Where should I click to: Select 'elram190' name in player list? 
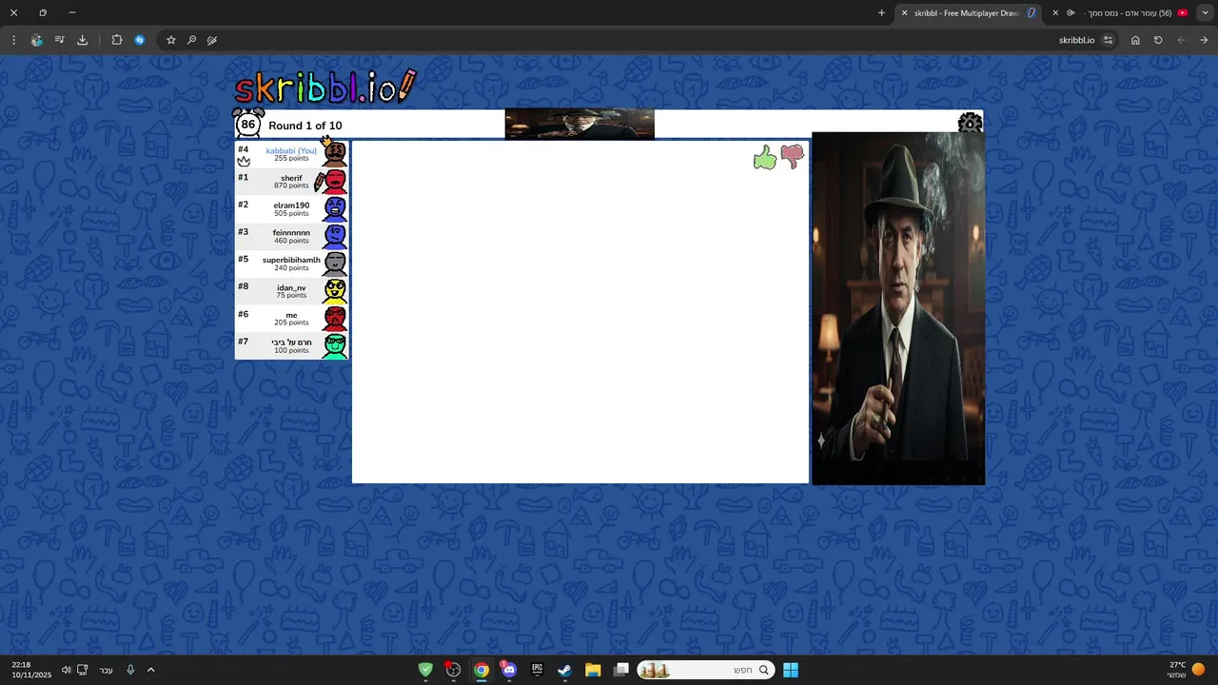coord(291,205)
